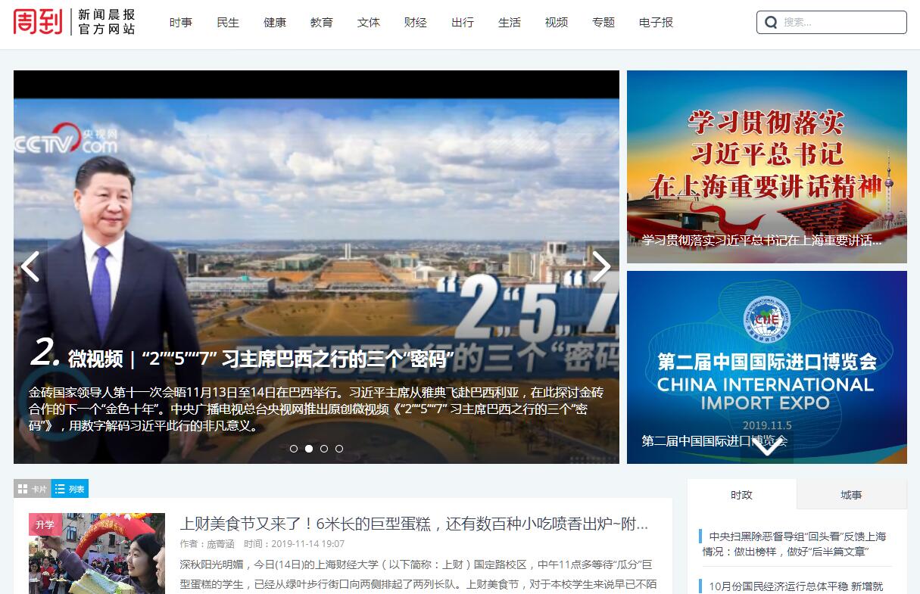The image size is (920, 594).
Task: Select the first carousel dot
Action: (x=294, y=449)
